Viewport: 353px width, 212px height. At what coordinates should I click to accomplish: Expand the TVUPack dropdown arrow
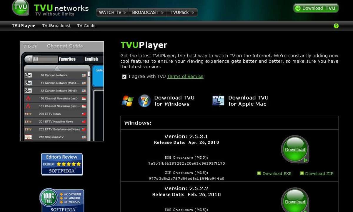click(193, 12)
